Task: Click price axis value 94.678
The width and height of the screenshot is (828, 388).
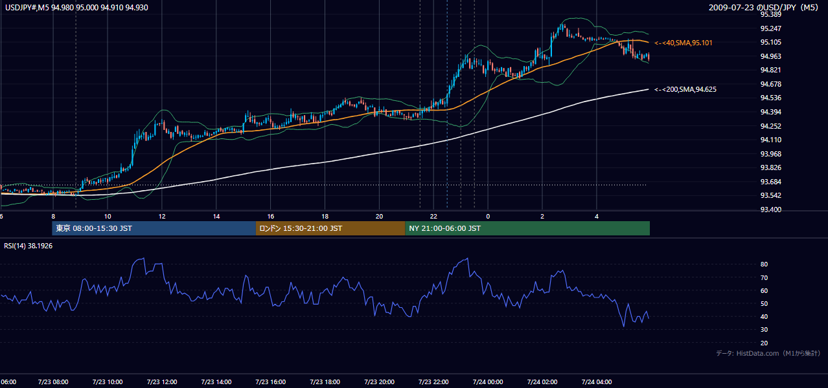Action: click(772, 84)
